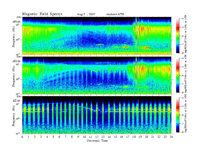
Task: Click '32Hz' label of dD/dt panel
Action: (19, 57)
